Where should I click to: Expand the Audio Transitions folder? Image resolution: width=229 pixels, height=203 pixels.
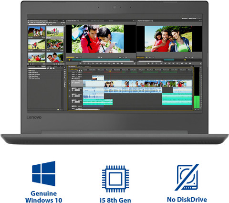pos(29,75)
